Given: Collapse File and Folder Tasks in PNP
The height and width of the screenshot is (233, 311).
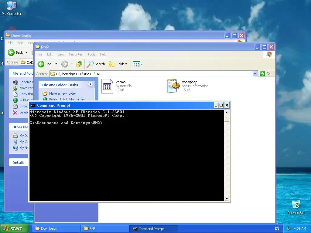Looking at the screenshot, I should point(90,84).
